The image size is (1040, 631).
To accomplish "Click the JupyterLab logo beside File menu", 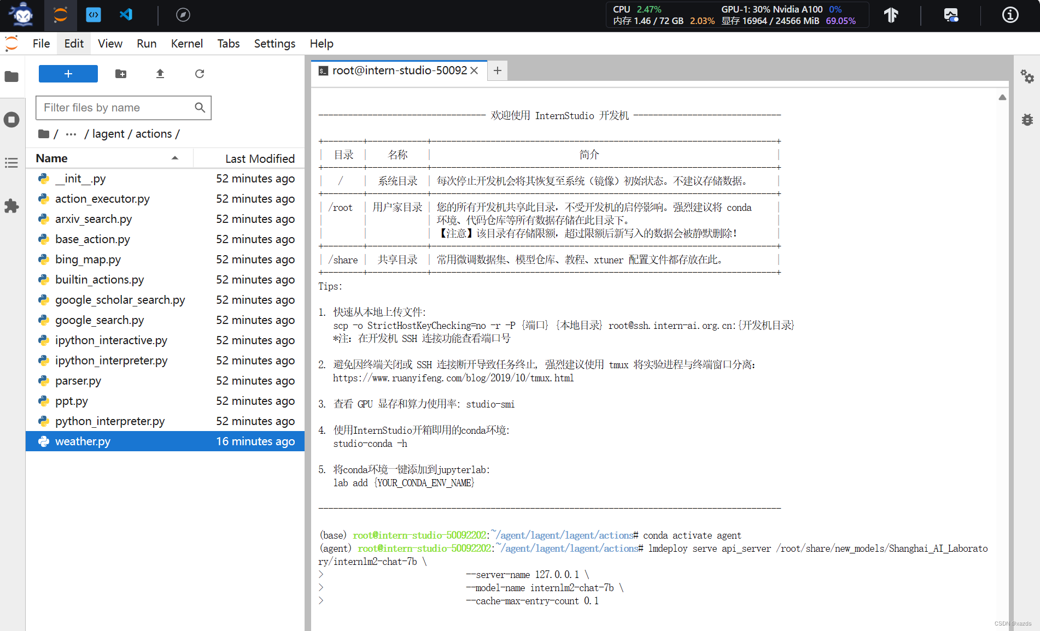I will point(11,44).
